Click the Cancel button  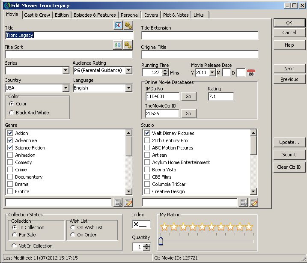pos(289,33)
